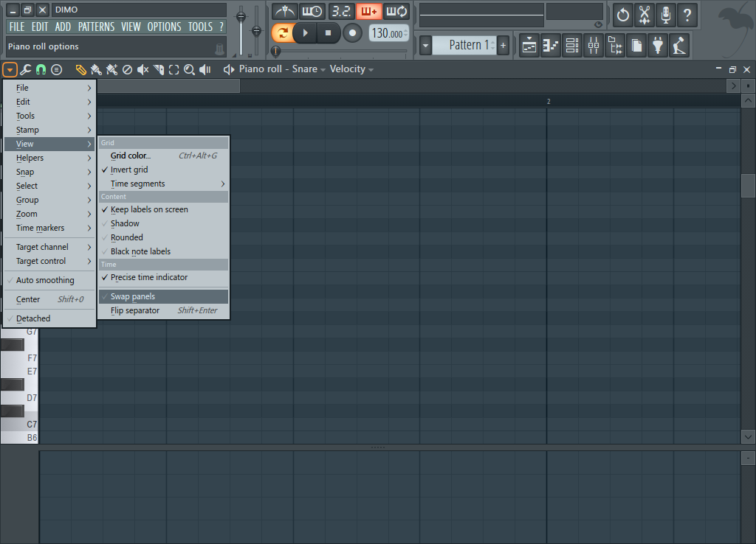Open the Playlist view icon

pos(529,46)
